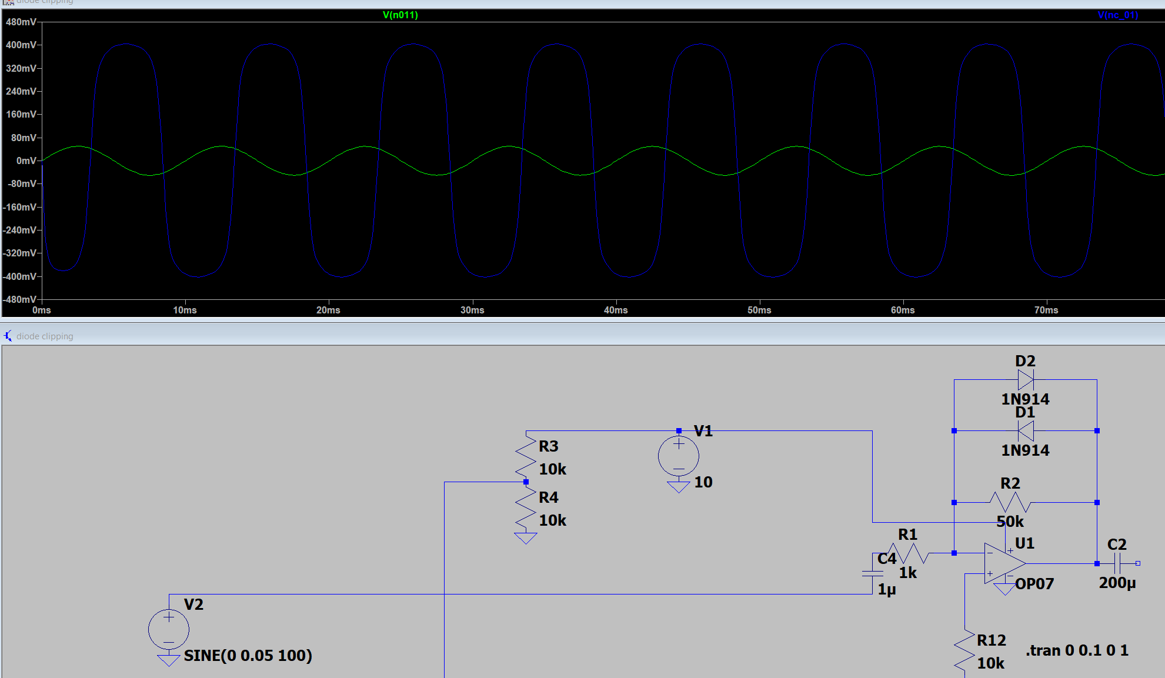Select the V(nc_01) trace label

(x=1118, y=15)
